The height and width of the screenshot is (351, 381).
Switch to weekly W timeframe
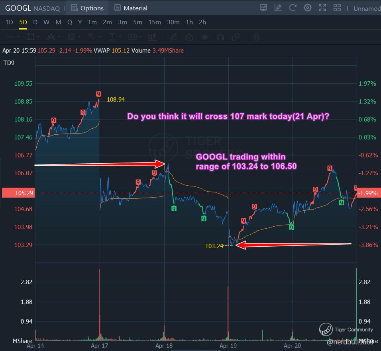pos(46,22)
